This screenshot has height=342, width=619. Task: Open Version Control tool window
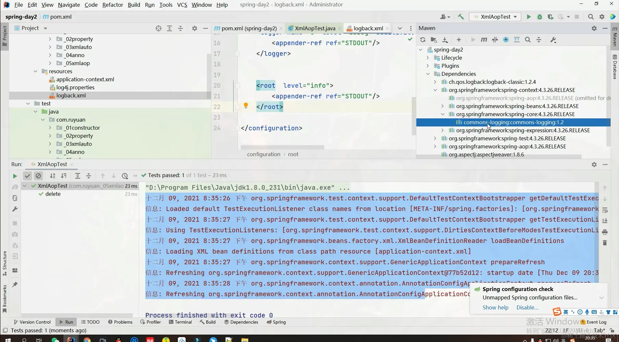[x=32, y=322]
